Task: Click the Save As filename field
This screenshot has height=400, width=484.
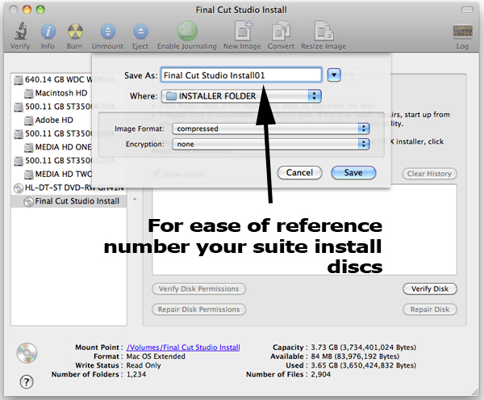Action: 240,75
